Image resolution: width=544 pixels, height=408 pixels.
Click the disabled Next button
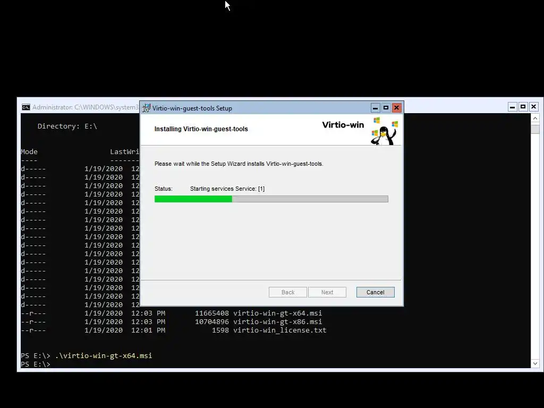[x=327, y=292]
